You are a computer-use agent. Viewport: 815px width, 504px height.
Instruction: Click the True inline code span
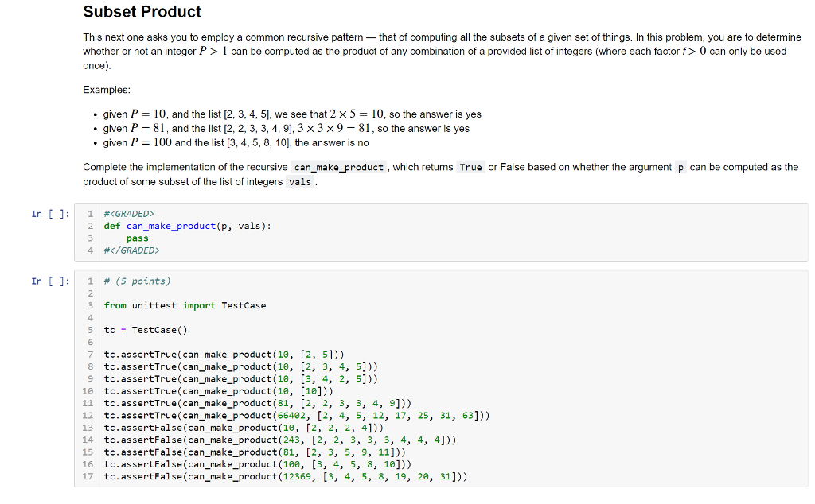click(x=470, y=167)
